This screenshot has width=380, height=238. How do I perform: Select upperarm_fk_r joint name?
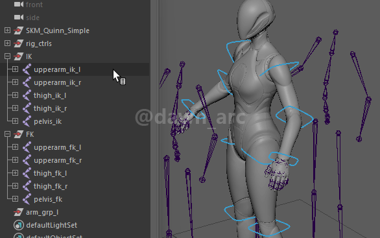coord(58,160)
